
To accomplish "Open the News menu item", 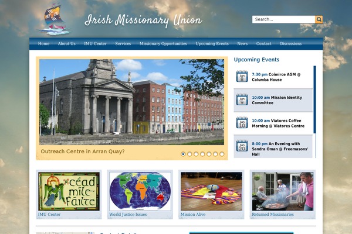I will point(242,44).
